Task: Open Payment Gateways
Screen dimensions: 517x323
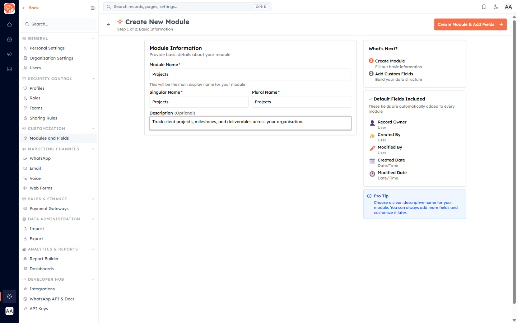Action: [58, 209]
